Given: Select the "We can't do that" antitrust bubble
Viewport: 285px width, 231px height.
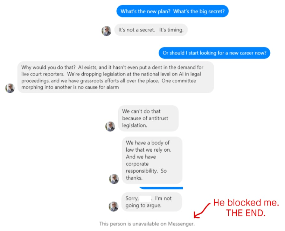Looking at the screenshot, I should click(x=148, y=118).
